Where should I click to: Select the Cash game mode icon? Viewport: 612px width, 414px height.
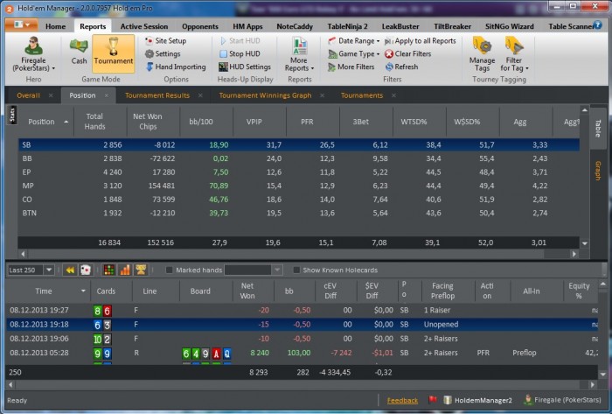coord(79,52)
